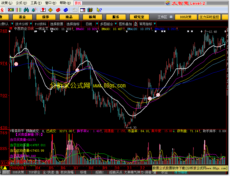Viewport: 230px width, 176px height.
Task: Open the alarm bell alert icon
Action: point(34,10)
